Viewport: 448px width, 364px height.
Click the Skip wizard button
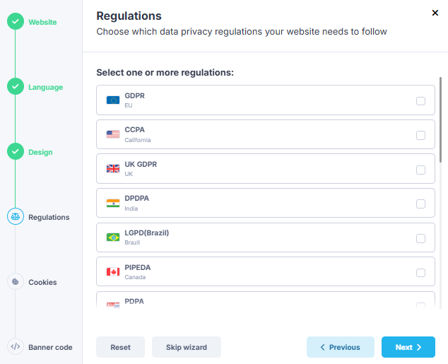tap(187, 347)
